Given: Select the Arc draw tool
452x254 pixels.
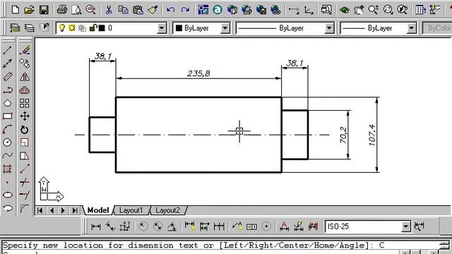Looking at the screenshot, I should tap(7, 130).
